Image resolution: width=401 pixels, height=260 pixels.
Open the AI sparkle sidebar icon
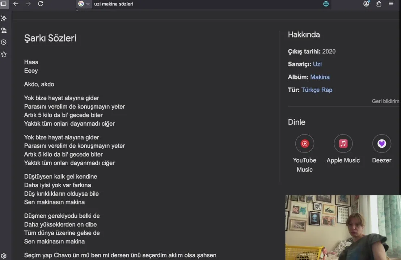pyautogui.click(x=4, y=18)
